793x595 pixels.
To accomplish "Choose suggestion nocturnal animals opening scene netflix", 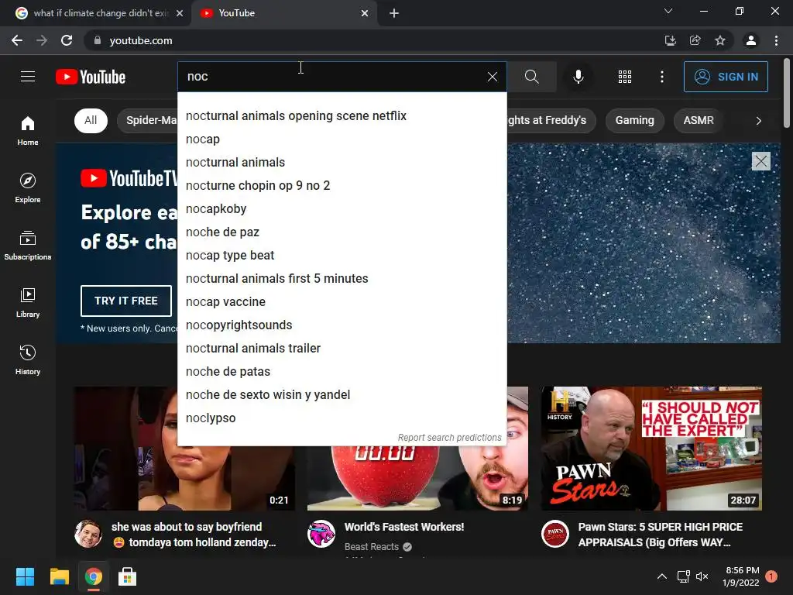I will (342, 116).
